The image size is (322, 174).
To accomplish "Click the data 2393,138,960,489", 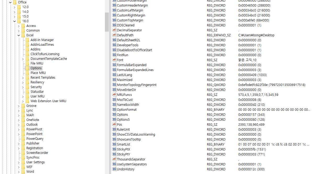I will [x=251, y=125].
